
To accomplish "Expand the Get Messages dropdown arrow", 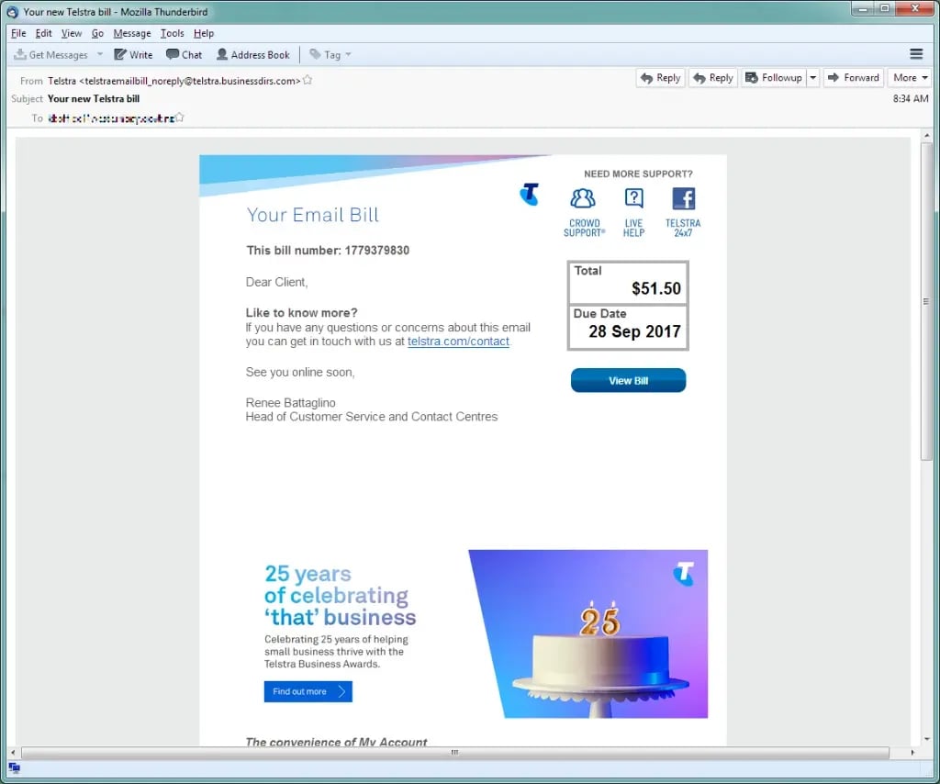I will (100, 55).
